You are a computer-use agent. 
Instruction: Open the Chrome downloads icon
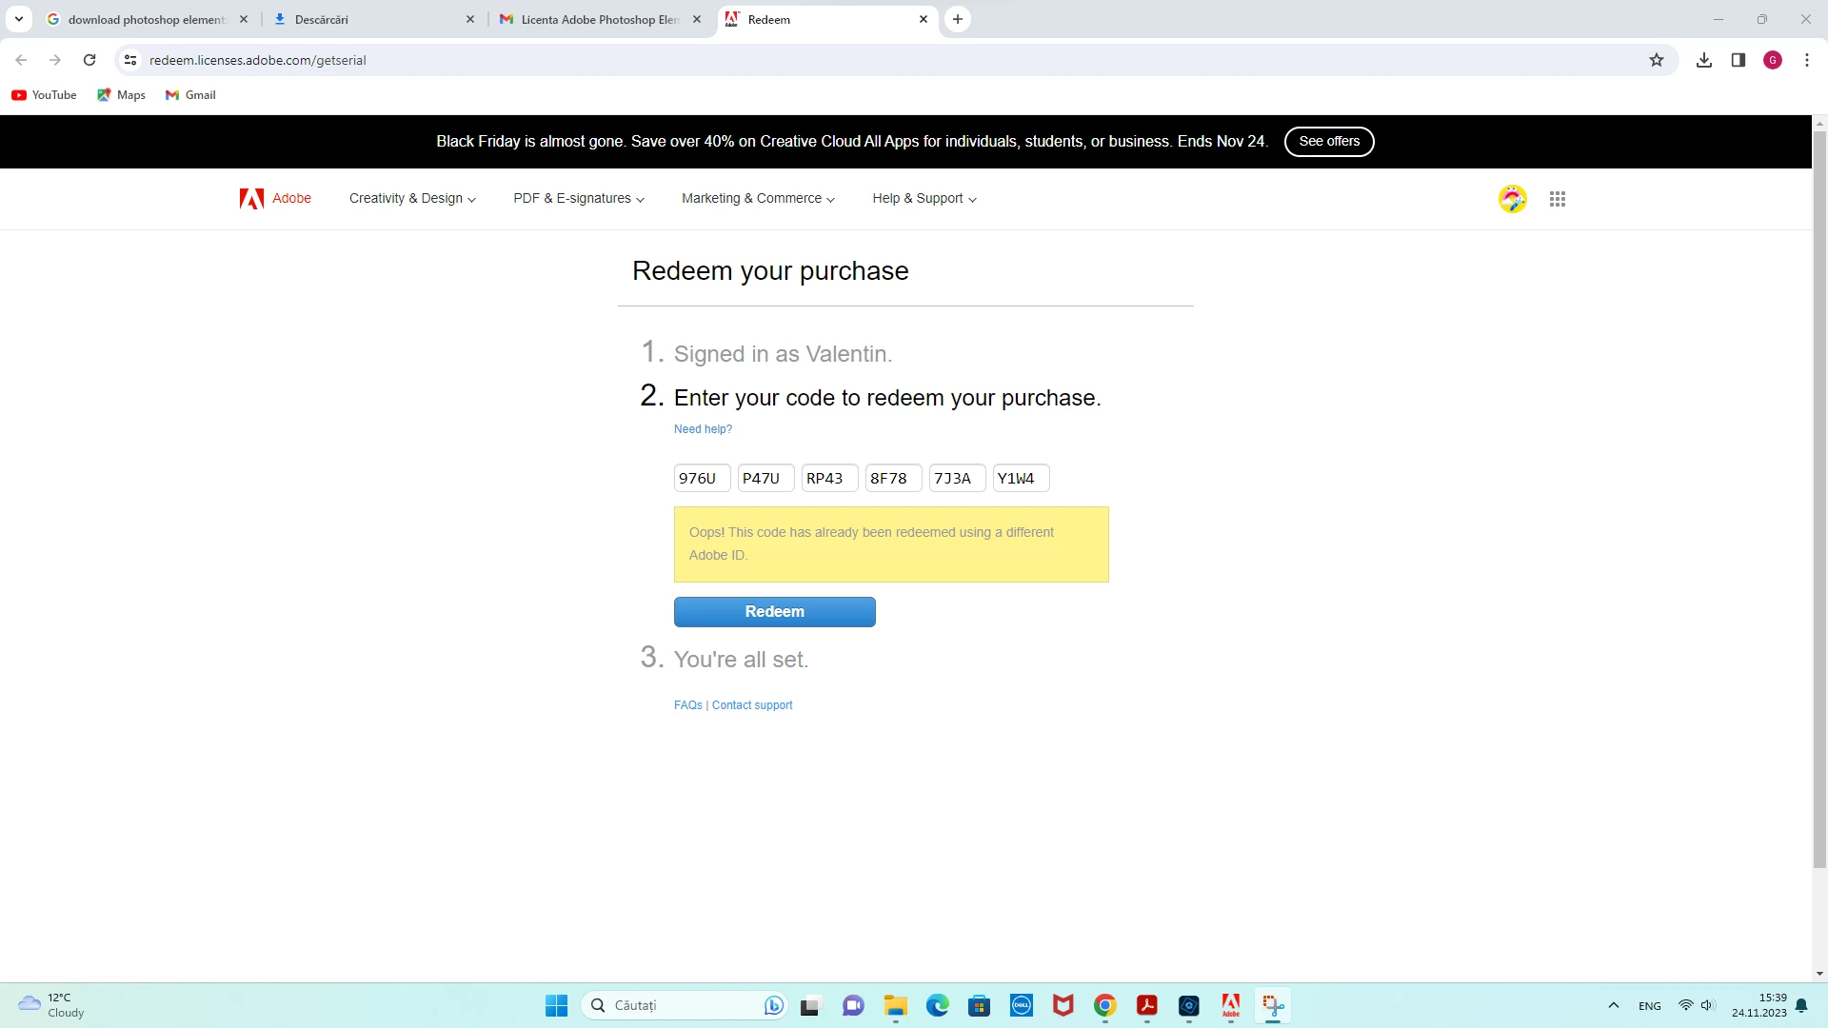(1704, 60)
